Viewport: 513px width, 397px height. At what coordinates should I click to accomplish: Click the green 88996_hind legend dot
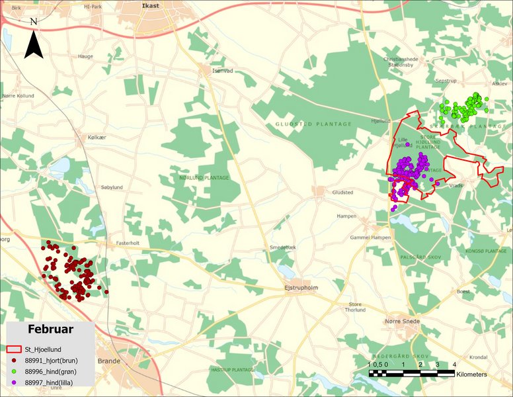(14, 372)
